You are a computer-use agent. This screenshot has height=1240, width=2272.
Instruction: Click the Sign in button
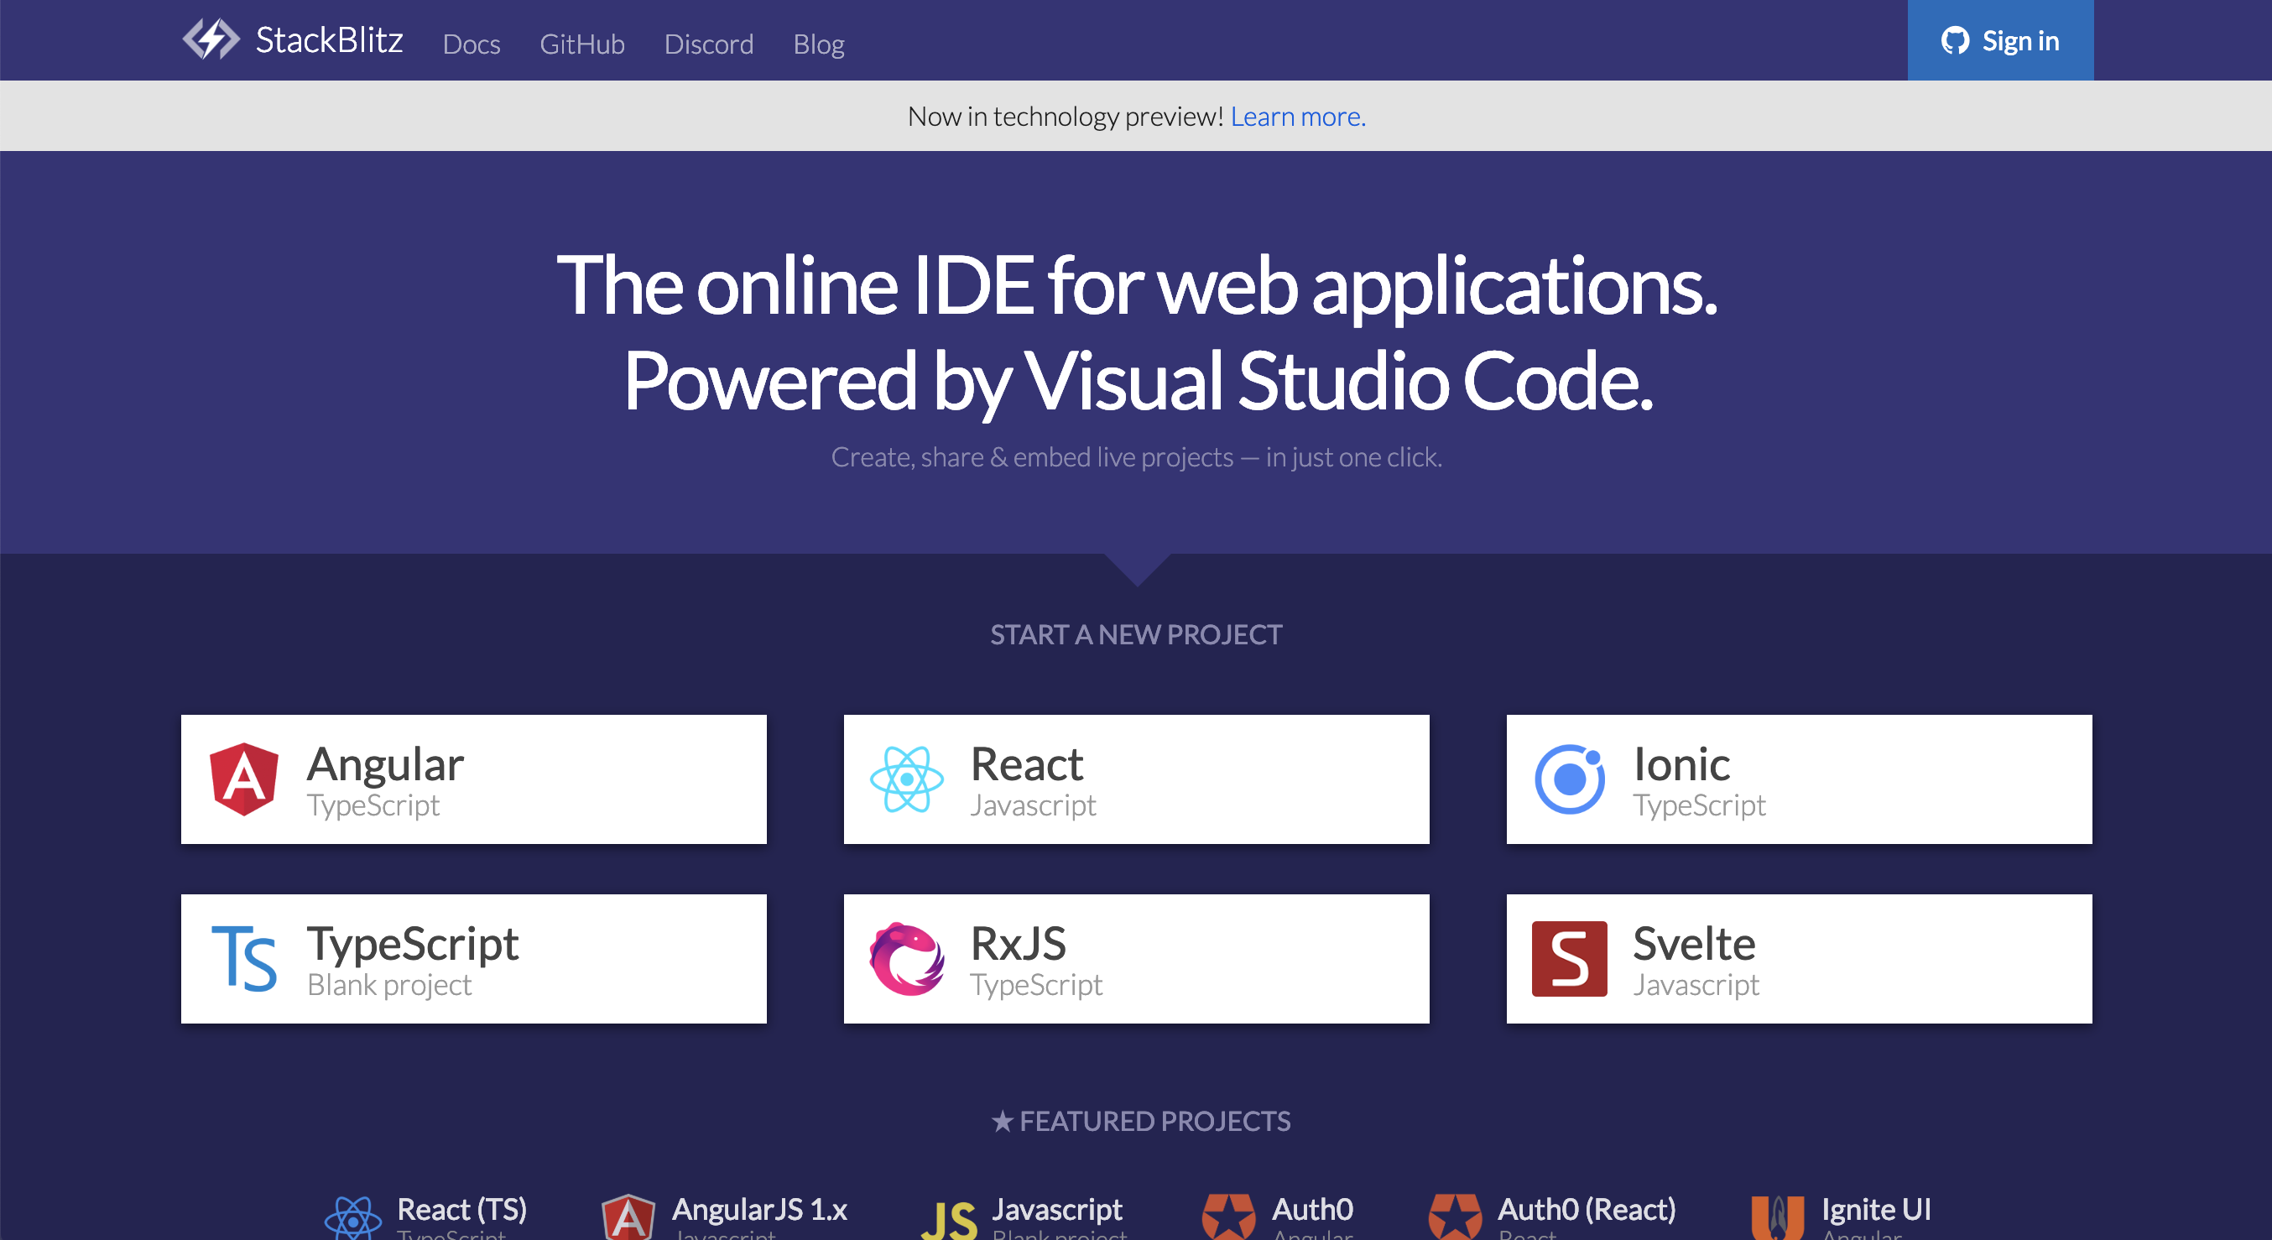coord(2000,40)
